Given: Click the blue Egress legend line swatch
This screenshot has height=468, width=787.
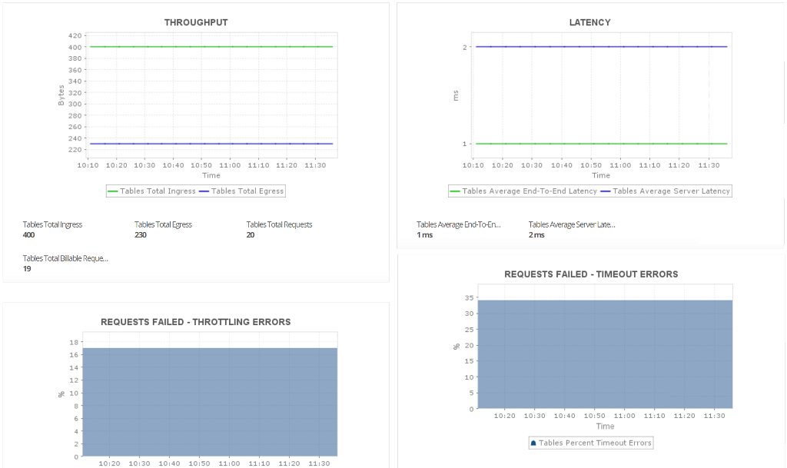Looking at the screenshot, I should coord(204,191).
